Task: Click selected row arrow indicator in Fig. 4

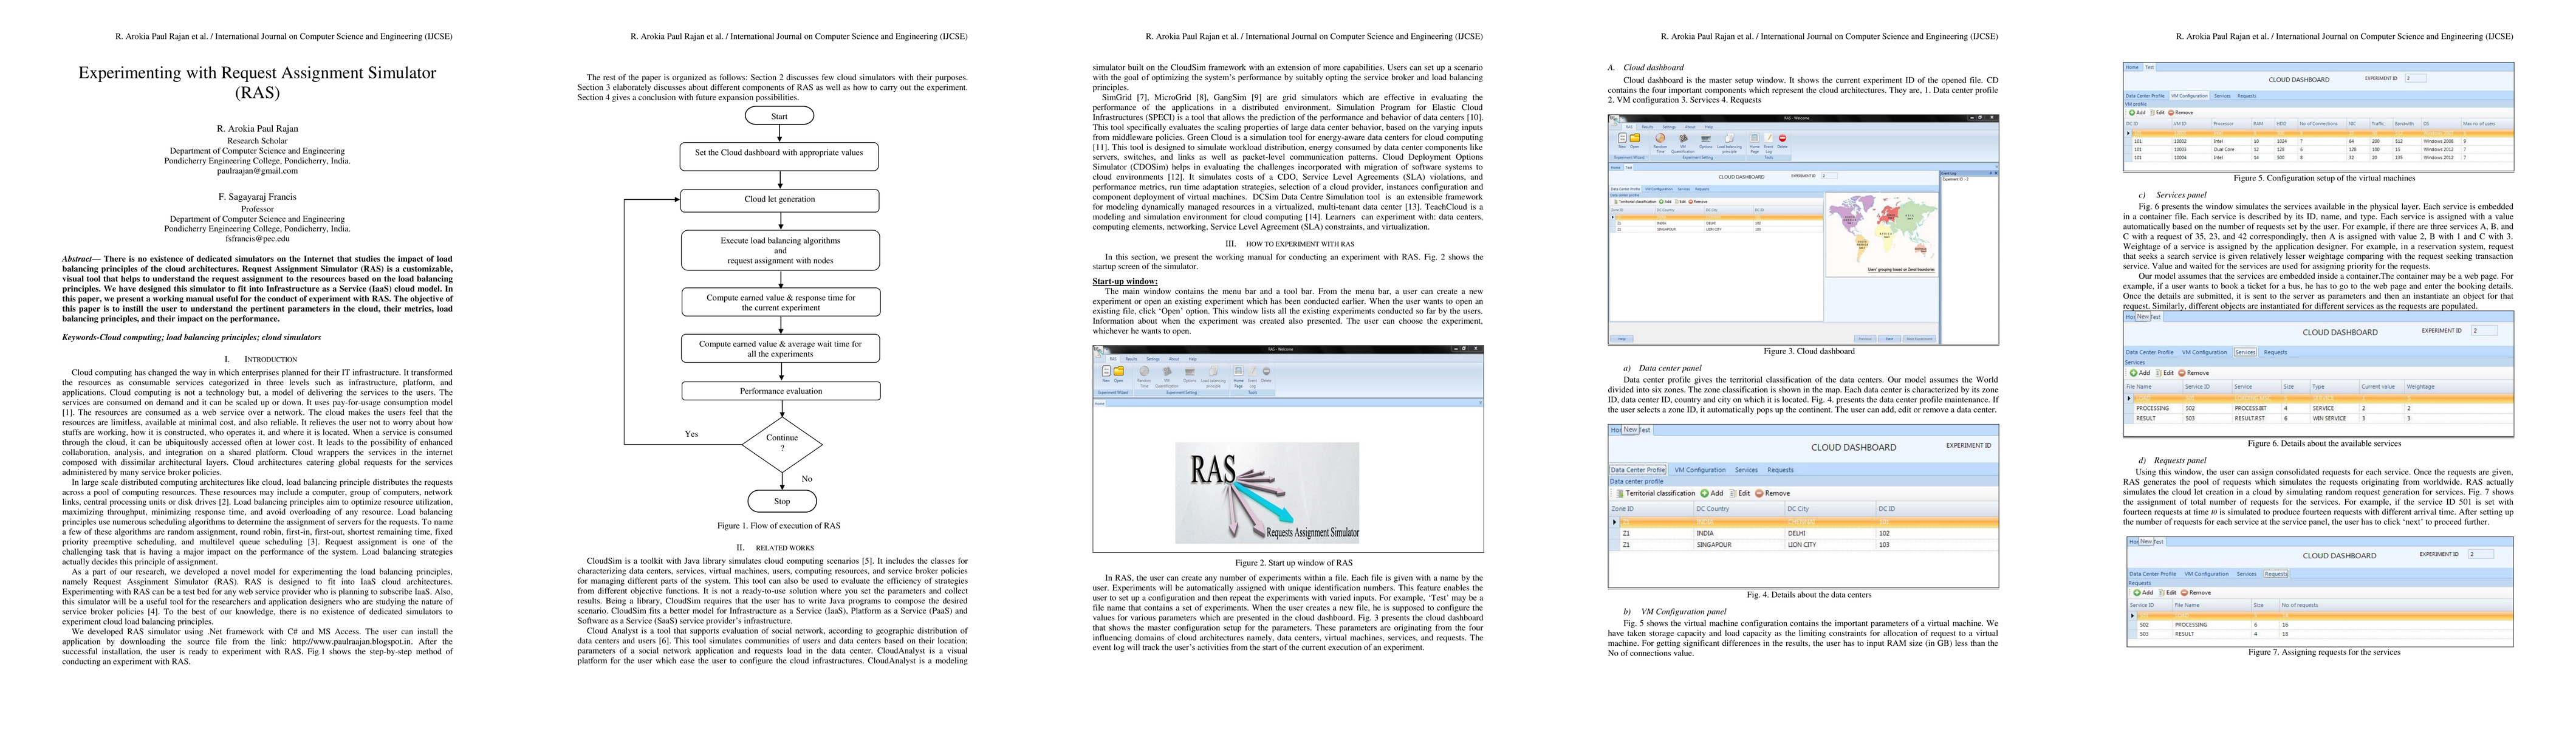Action: 1614,522
